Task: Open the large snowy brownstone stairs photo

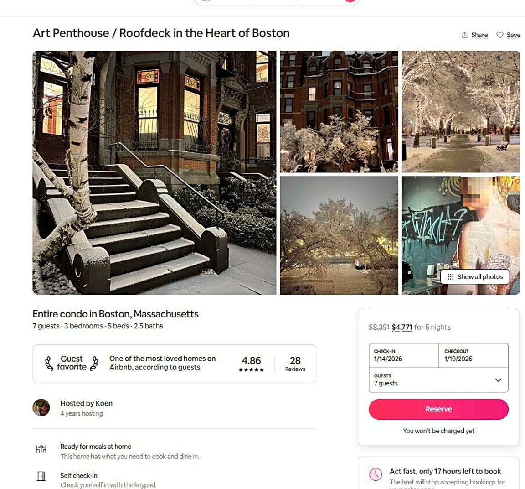Action: coord(154,172)
